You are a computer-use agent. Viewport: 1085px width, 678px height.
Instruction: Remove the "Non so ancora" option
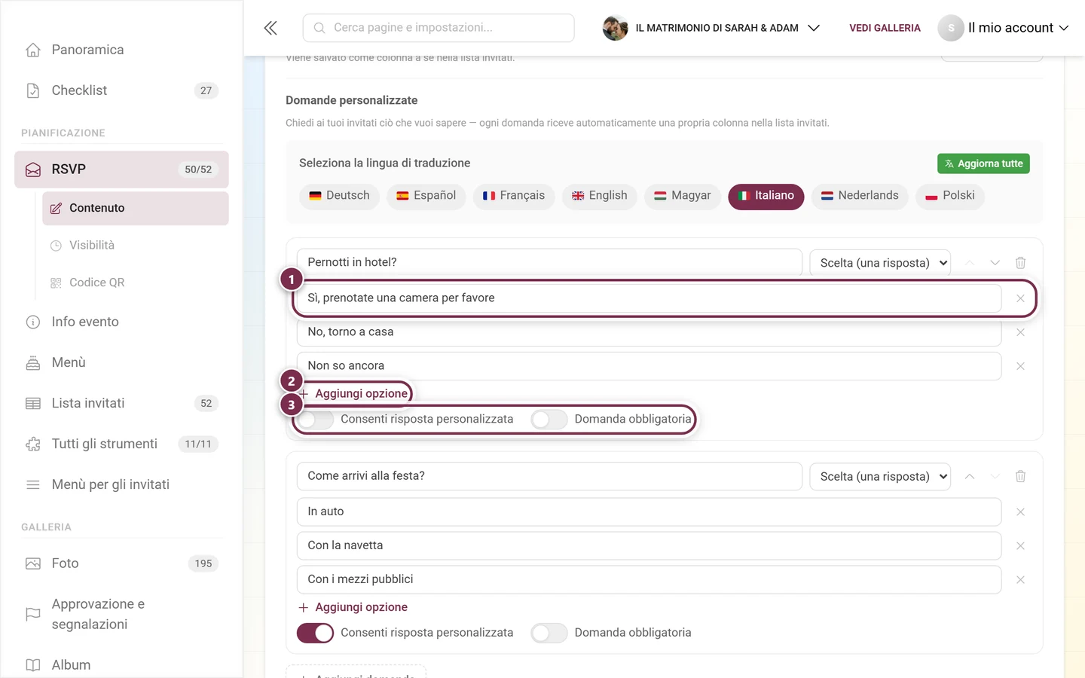(x=1020, y=366)
